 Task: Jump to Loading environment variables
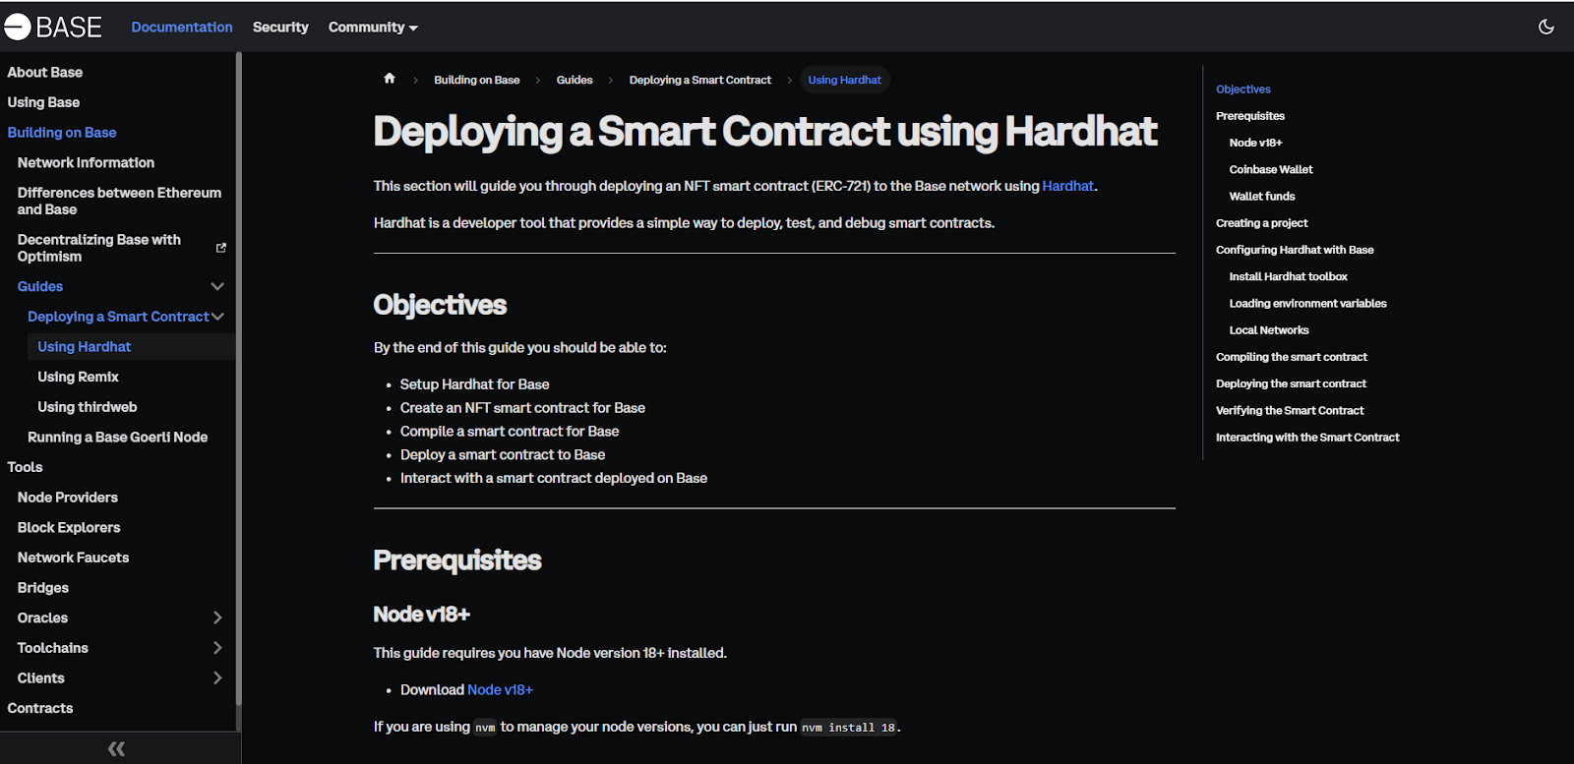1307,304
